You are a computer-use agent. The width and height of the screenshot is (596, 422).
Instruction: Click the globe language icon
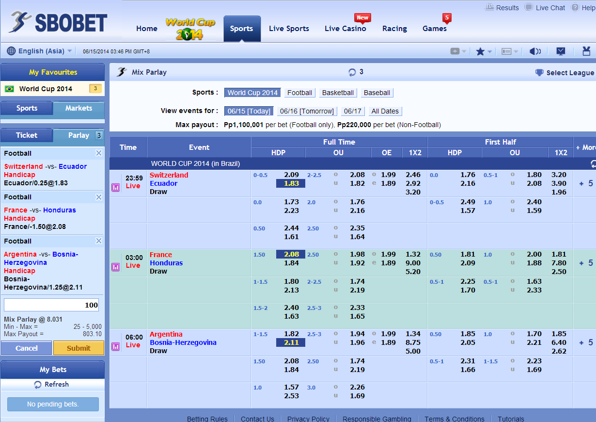click(x=12, y=51)
